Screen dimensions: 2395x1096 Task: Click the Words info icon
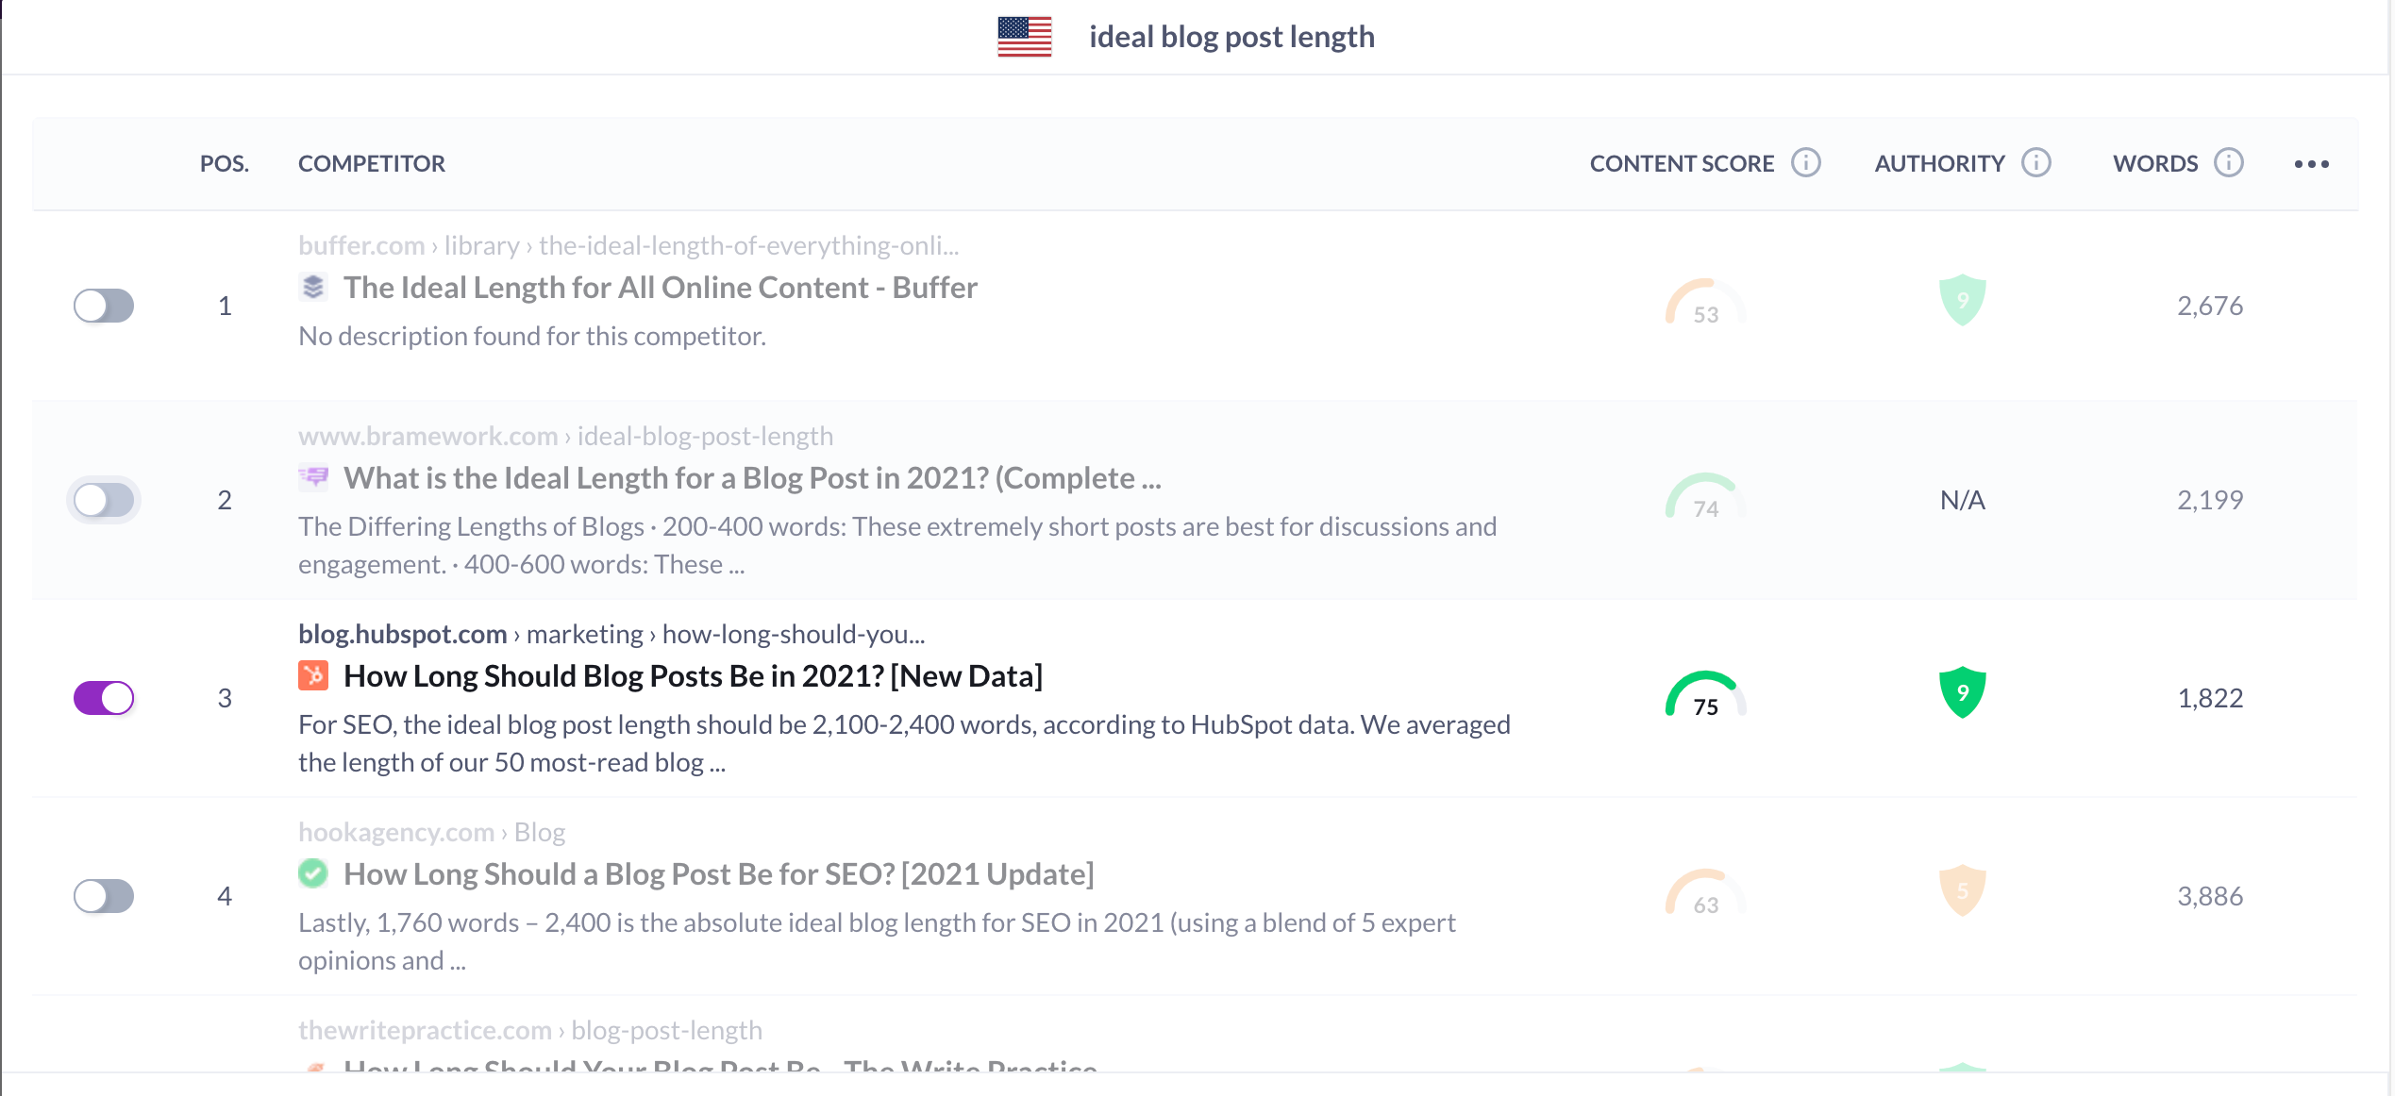pos(2229,163)
